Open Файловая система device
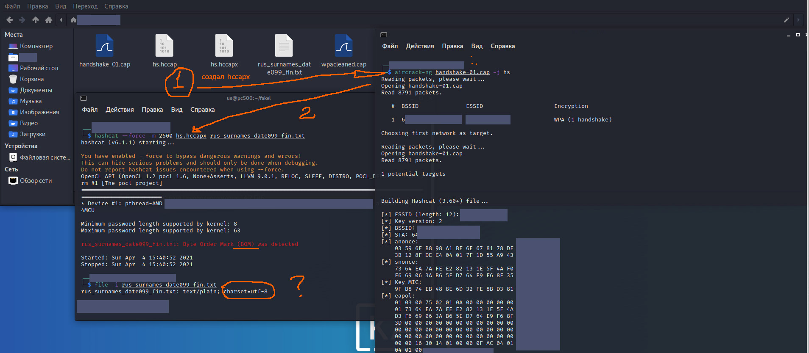809x353 pixels. click(45, 157)
